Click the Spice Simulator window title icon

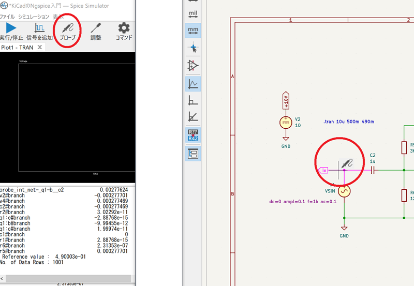(x=4, y=5)
